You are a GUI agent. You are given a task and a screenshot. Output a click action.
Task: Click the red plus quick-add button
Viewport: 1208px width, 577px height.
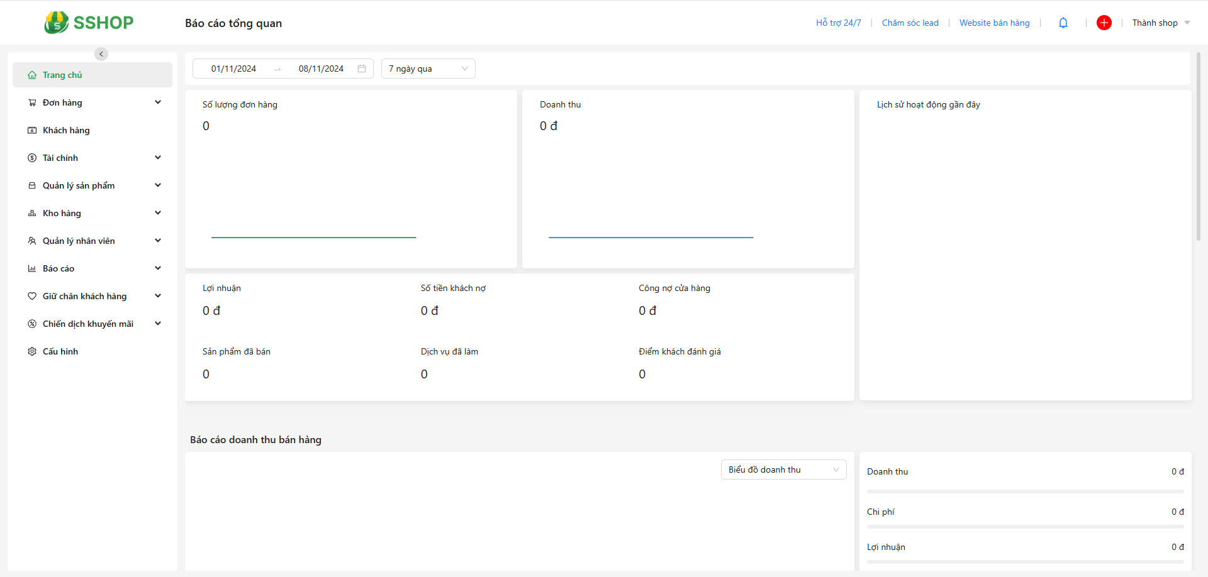coord(1104,23)
